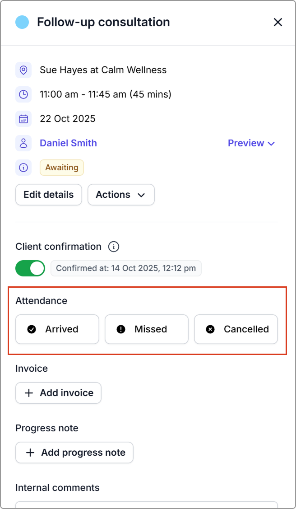Image resolution: width=296 pixels, height=509 pixels.
Task: Click the blue appointment color dot
Action: click(x=22, y=22)
